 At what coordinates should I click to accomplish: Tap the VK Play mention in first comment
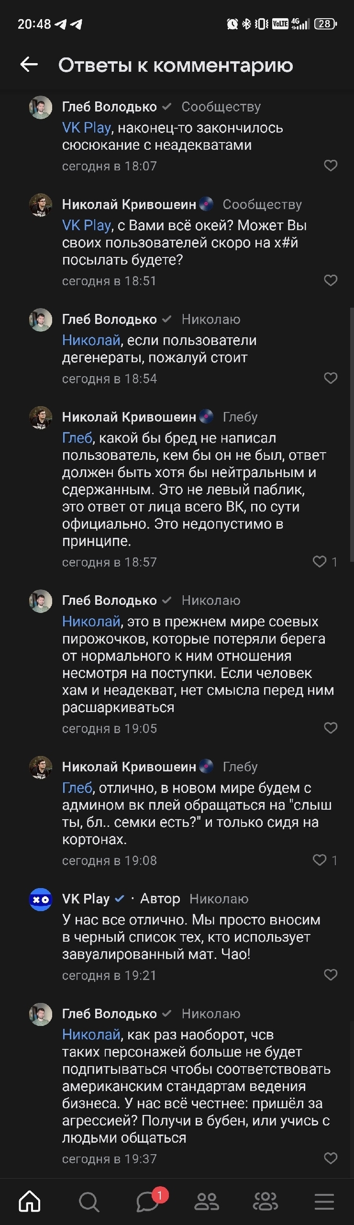pos(86,128)
